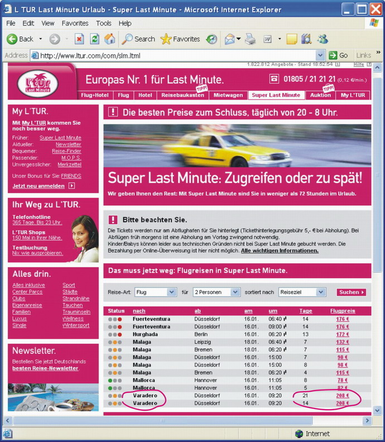Click the Edit with Word icon

(x=267, y=39)
